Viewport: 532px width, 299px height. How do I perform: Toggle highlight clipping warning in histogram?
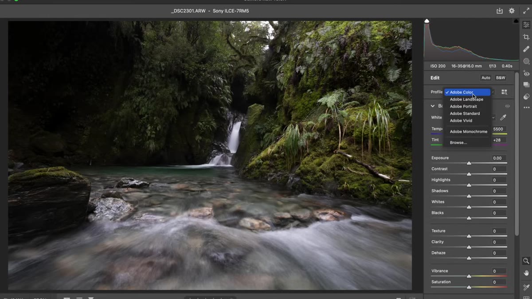pos(516,21)
